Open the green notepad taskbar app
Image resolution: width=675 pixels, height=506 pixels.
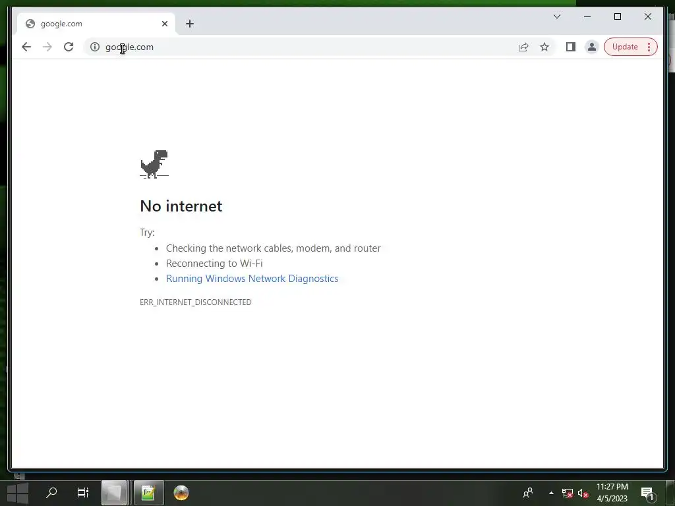click(x=148, y=493)
